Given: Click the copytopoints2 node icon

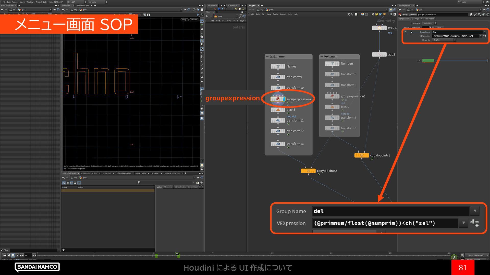Looking at the screenshot, I should [308, 171].
